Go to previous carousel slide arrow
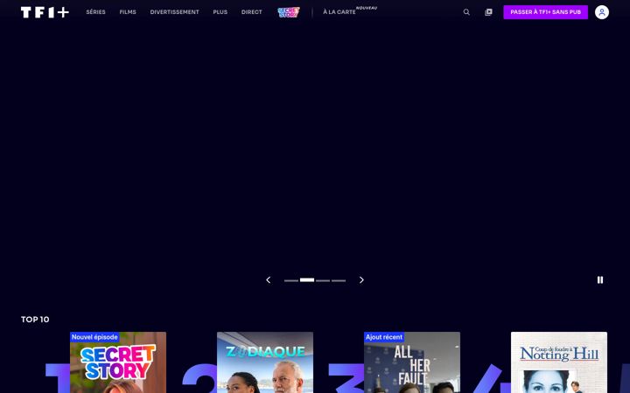 coord(269,280)
